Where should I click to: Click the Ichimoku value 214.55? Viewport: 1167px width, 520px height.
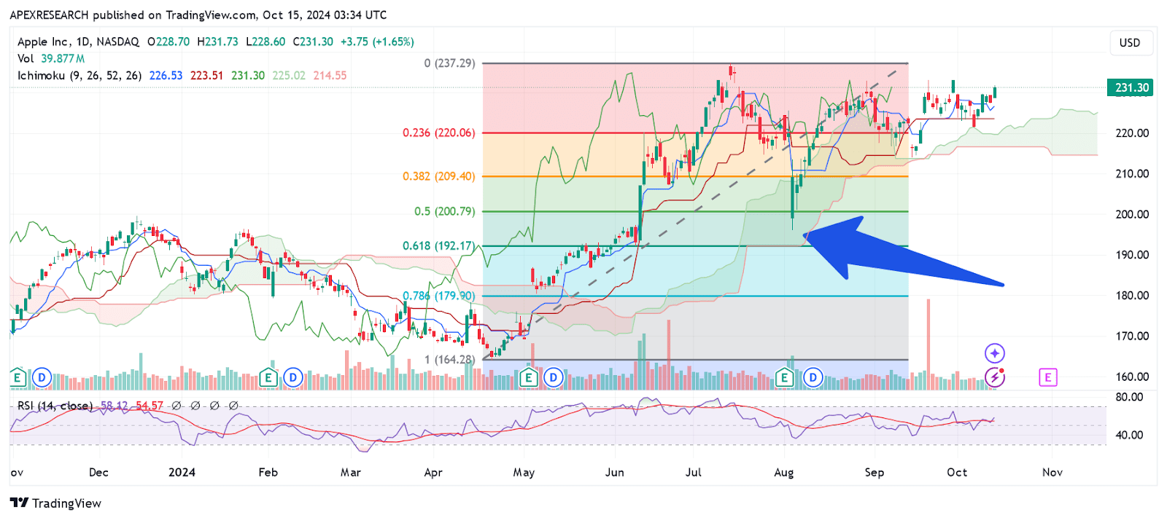point(330,75)
